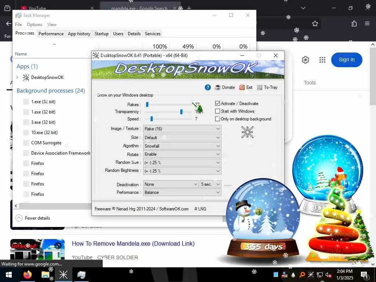Switch to the Startup tab
This screenshot has height=282, width=376.
coord(102,33)
